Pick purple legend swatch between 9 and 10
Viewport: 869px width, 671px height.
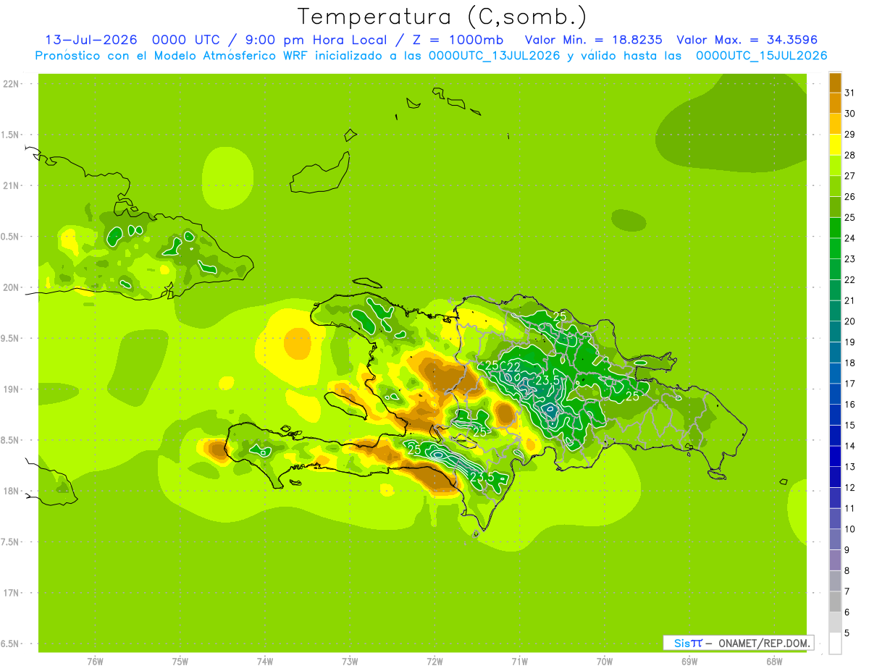click(x=835, y=539)
